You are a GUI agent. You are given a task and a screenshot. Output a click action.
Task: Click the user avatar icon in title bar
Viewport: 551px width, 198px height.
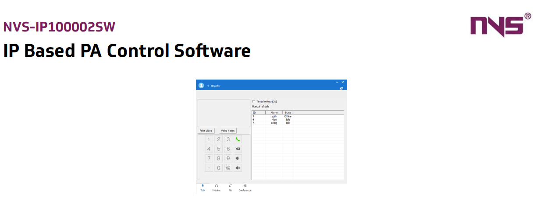point(201,86)
